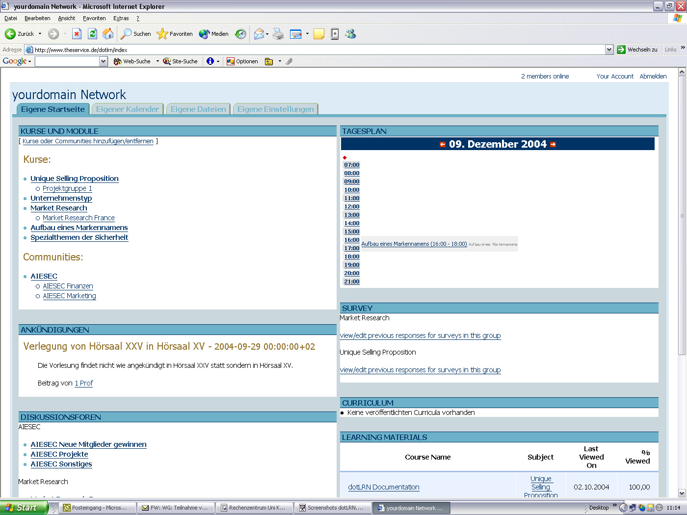Image resolution: width=687 pixels, height=515 pixels.
Task: Open the Market Research course link
Action: [x=58, y=208]
